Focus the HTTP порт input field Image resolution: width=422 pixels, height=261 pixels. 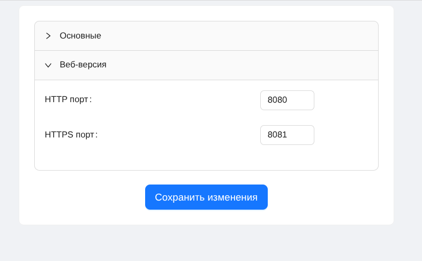[x=287, y=100]
